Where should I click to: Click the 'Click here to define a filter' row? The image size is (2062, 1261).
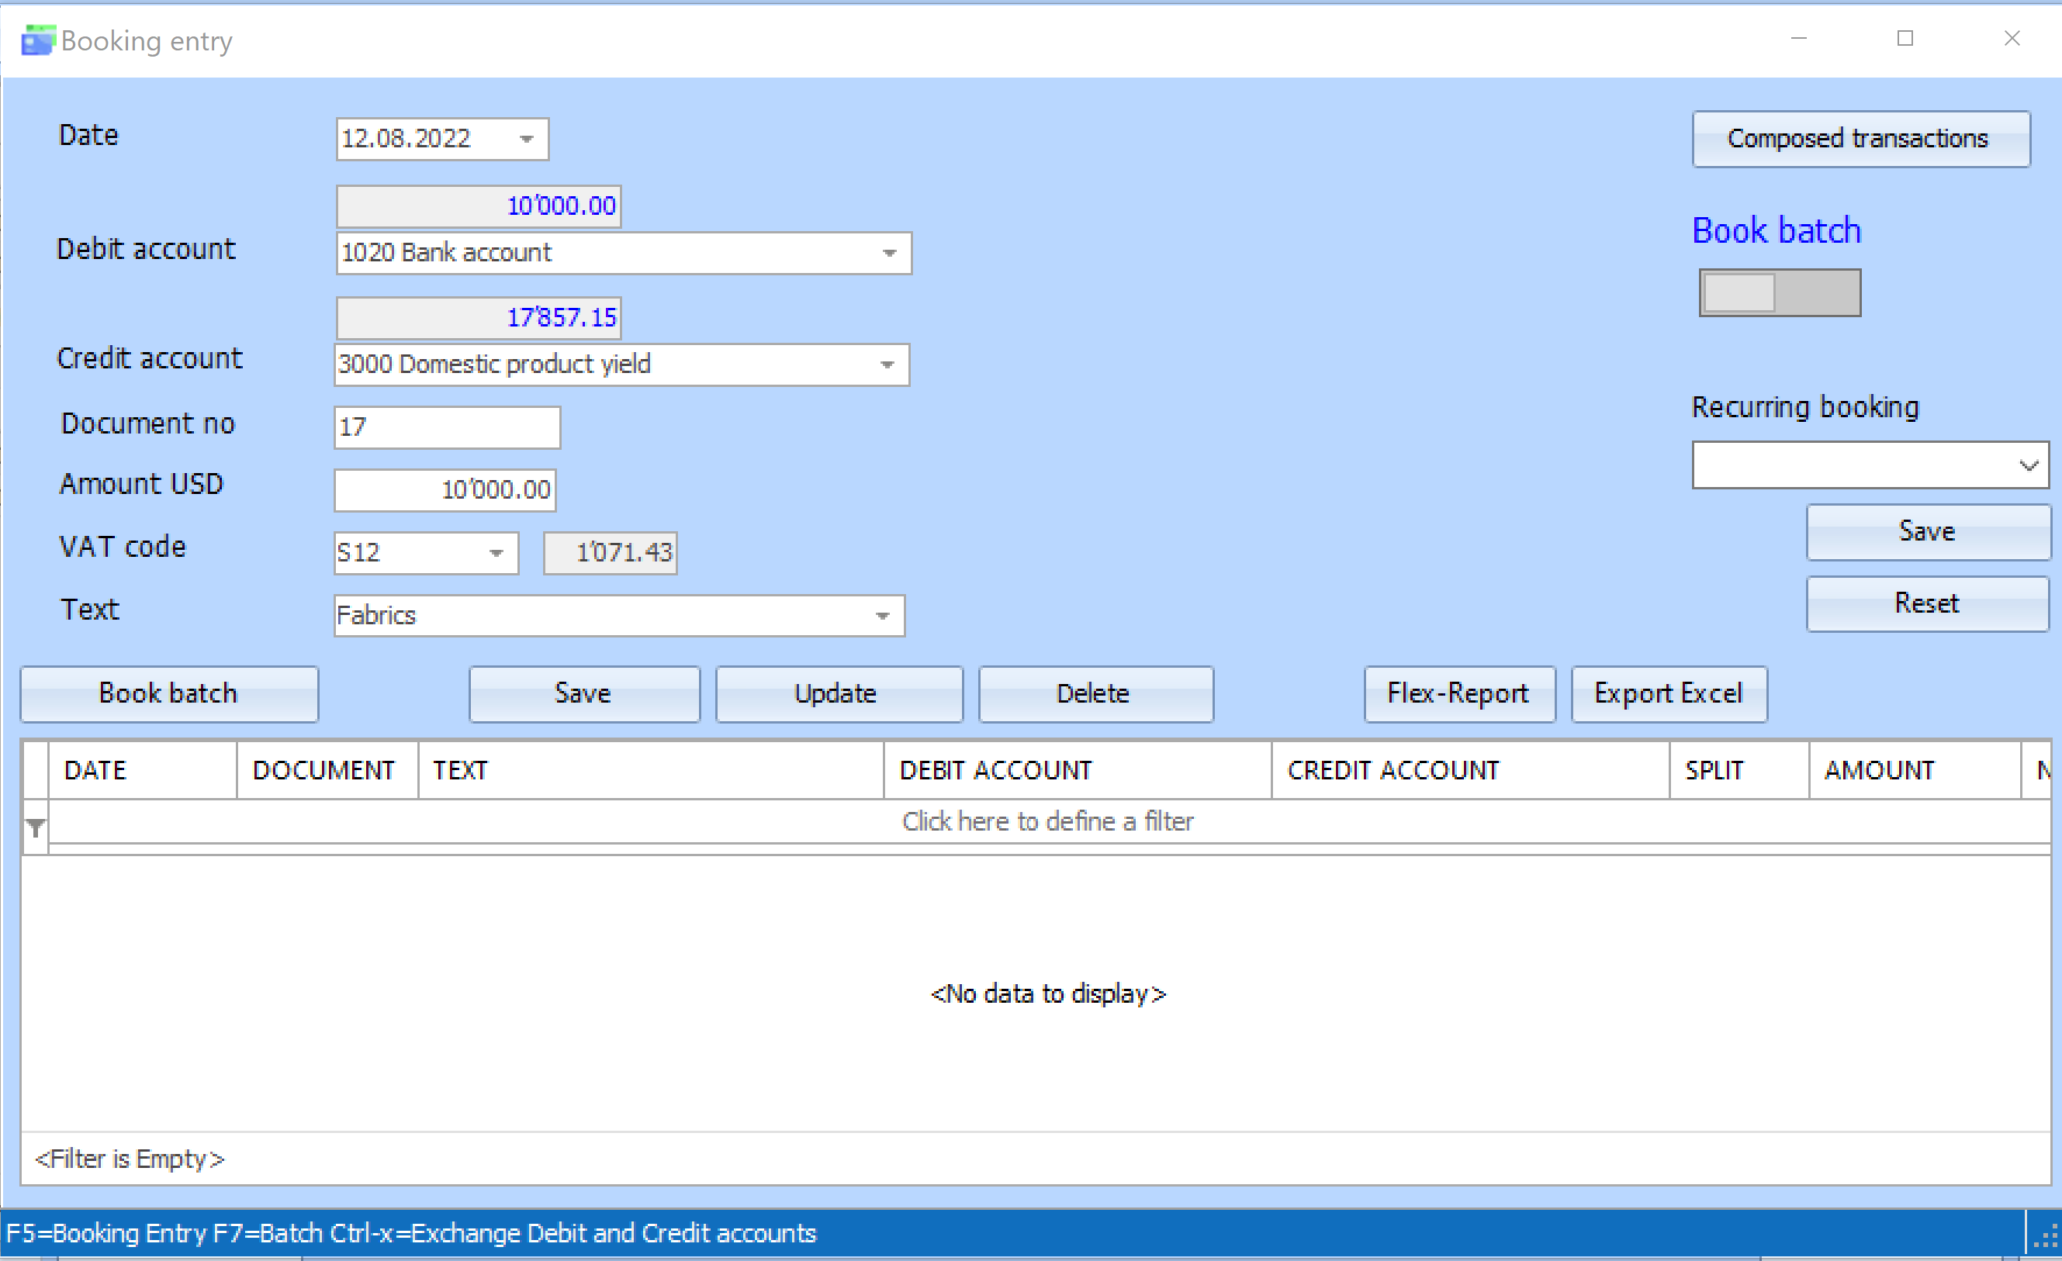pos(1047,822)
